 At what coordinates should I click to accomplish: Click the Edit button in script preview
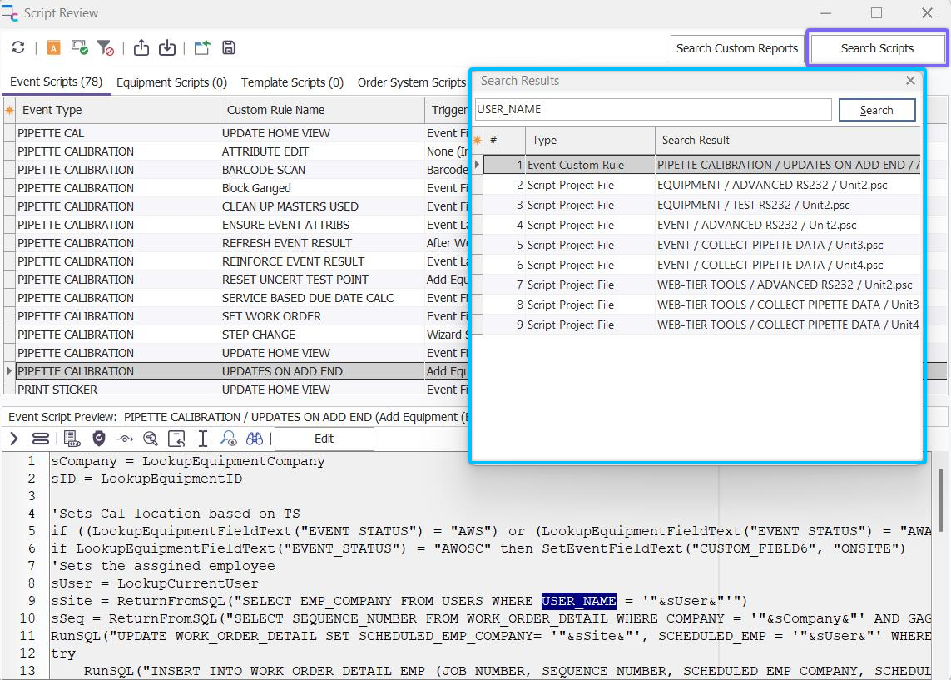pos(324,439)
